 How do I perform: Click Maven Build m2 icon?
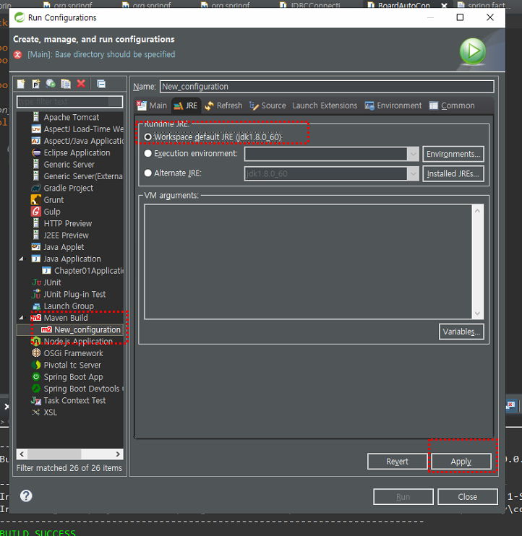[x=36, y=318]
